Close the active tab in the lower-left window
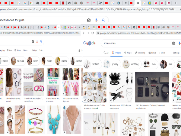The height and width of the screenshot is (136, 181). [x=59, y=27]
